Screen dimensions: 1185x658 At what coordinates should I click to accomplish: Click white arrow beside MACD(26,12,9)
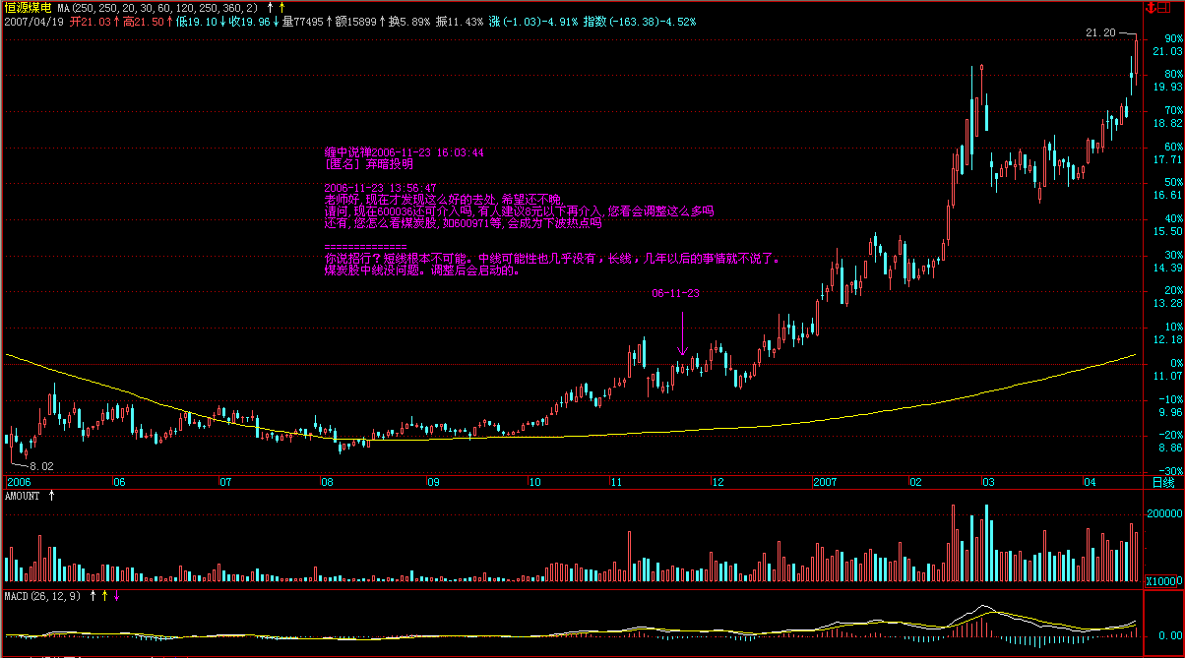(94, 595)
